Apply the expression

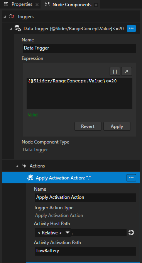pos(117,126)
